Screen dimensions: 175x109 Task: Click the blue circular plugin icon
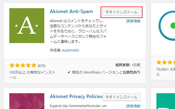pos(167,26)
